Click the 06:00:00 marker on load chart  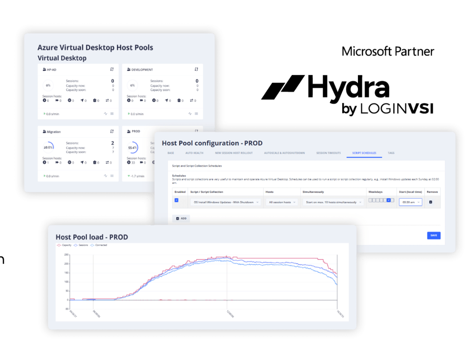(x=96, y=313)
